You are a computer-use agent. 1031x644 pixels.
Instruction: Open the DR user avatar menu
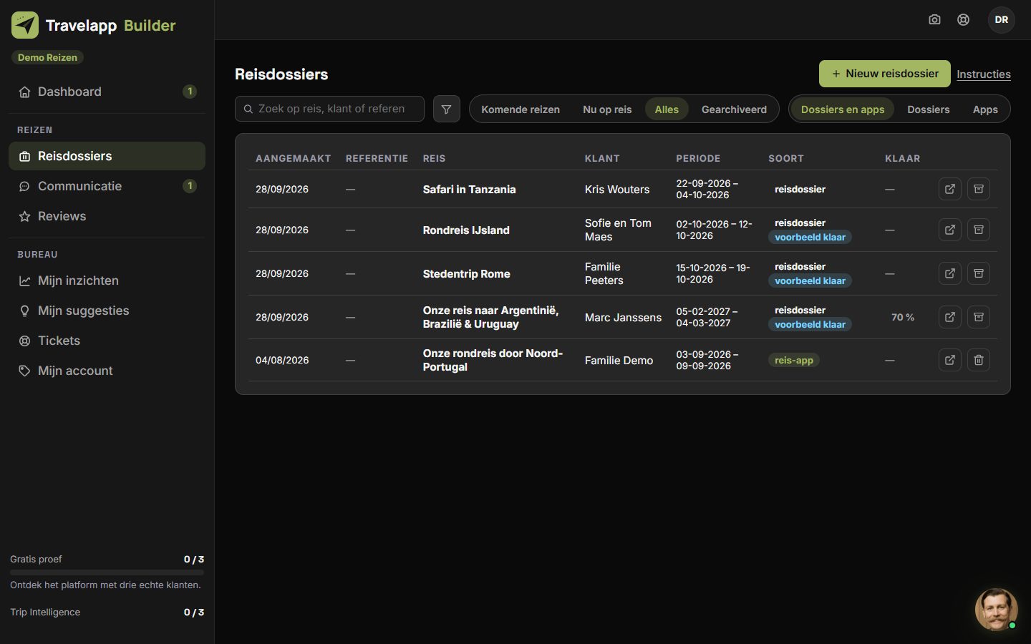tap(1002, 19)
